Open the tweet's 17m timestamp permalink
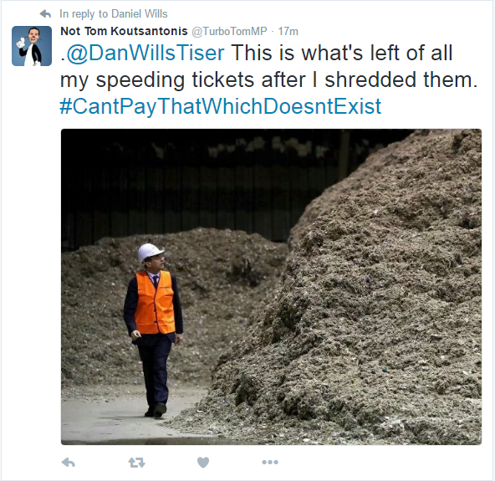The image size is (495, 481). 288,31
